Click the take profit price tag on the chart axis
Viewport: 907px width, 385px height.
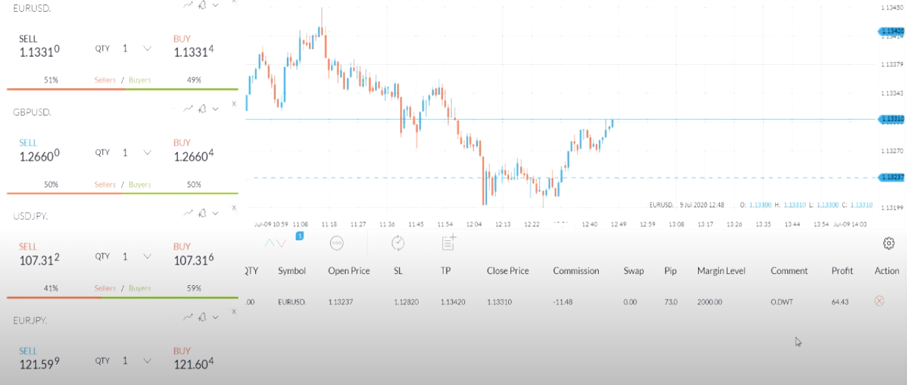point(890,31)
